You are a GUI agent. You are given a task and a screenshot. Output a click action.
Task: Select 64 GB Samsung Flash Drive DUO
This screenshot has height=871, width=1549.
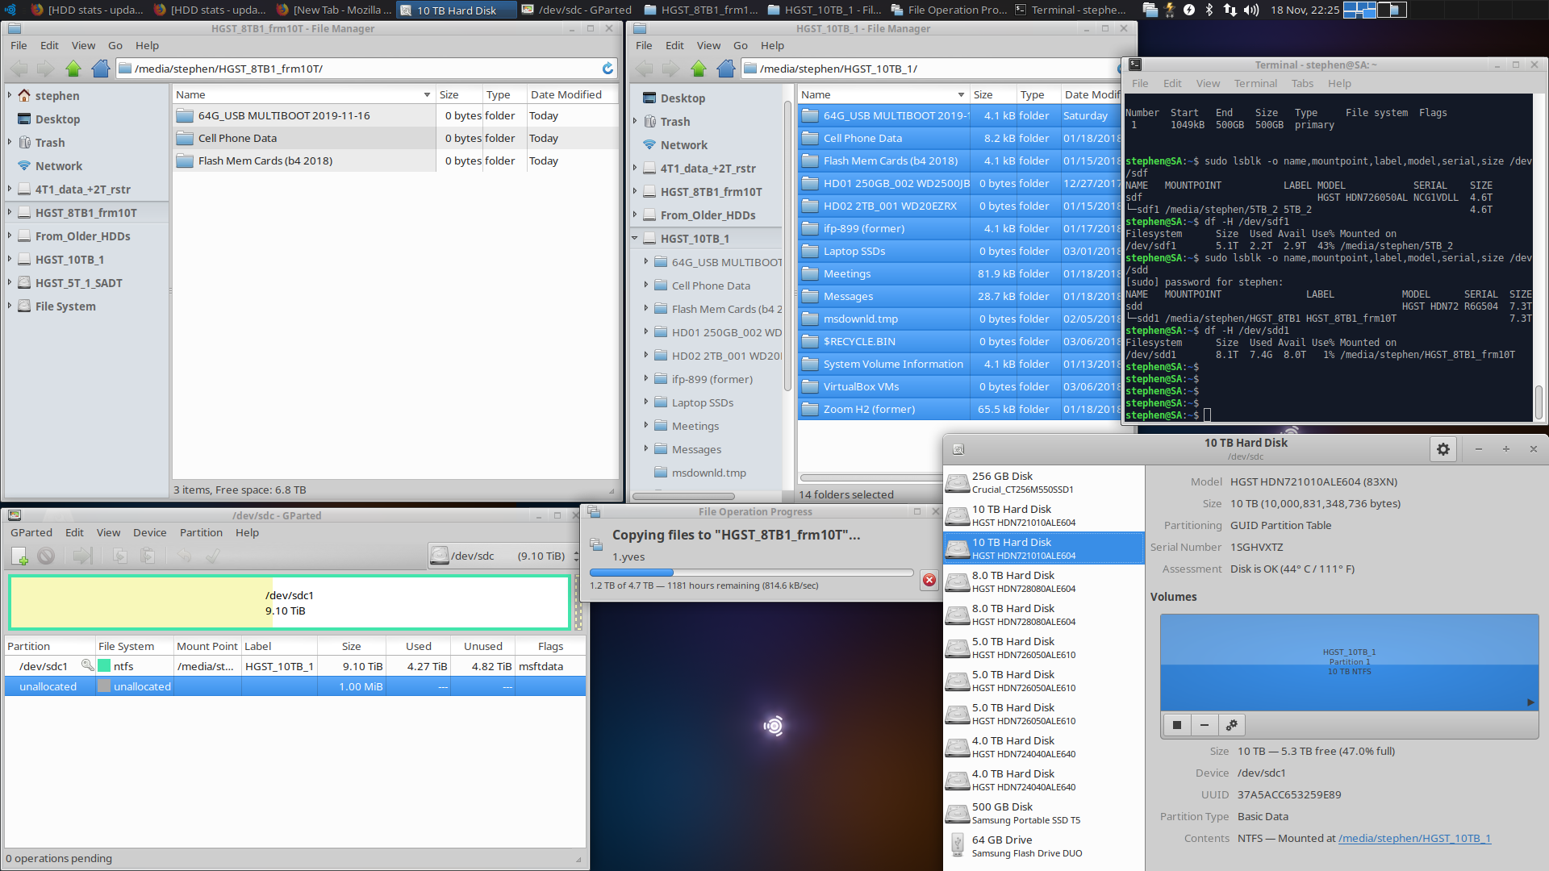pyautogui.click(x=1044, y=846)
